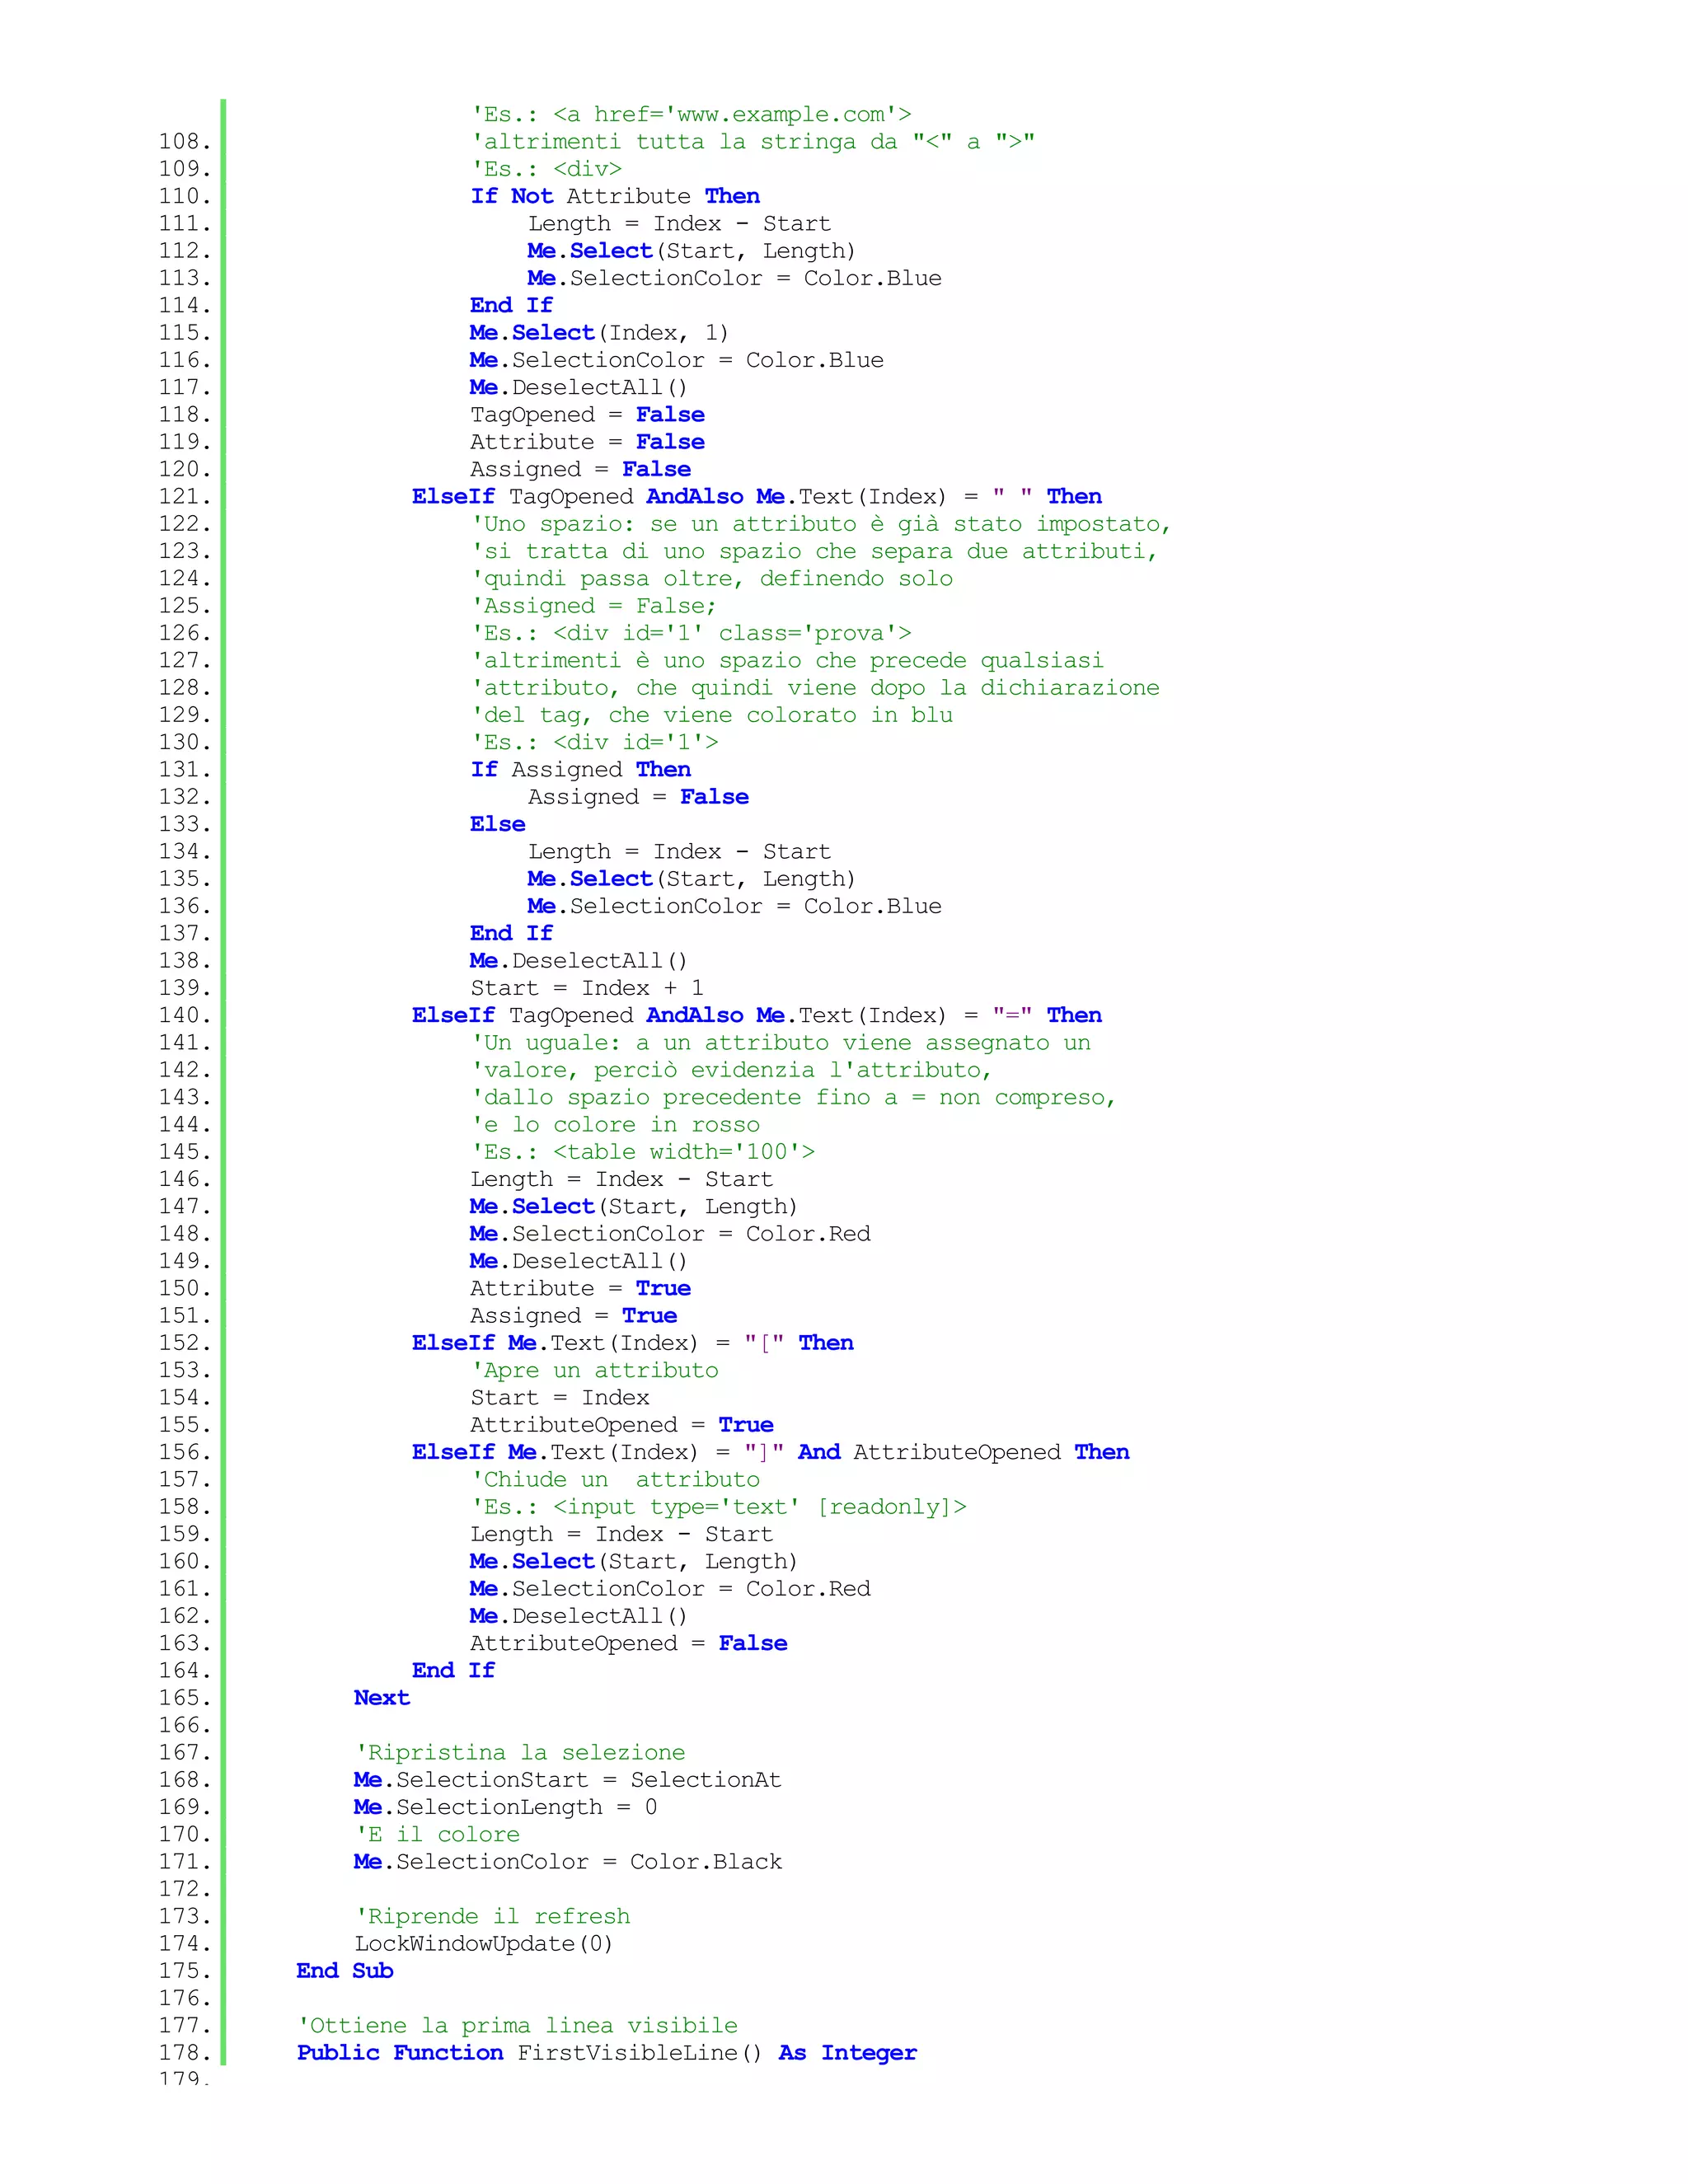
Task: Click the ElseIf line comparing to "["
Action: 633,1343
